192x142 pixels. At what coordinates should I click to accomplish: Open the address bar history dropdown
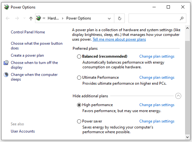109,19
